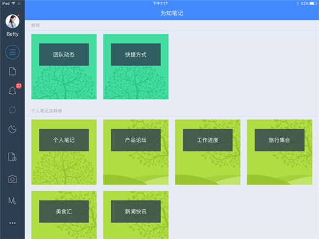
Task: Open the camera capture icon in sidebar
Action: pyautogui.click(x=12, y=179)
